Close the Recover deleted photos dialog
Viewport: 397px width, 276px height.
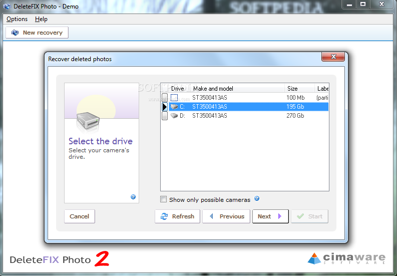333,57
